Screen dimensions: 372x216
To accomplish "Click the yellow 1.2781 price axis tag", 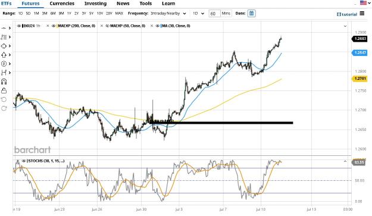I will click(x=360, y=79).
